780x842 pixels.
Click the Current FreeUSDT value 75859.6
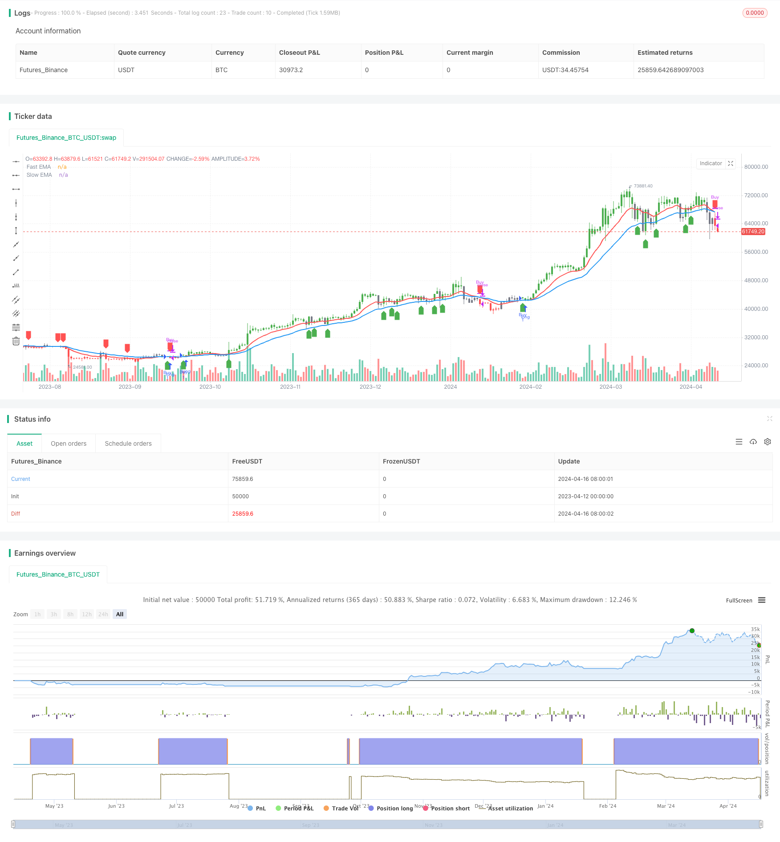pyautogui.click(x=243, y=479)
